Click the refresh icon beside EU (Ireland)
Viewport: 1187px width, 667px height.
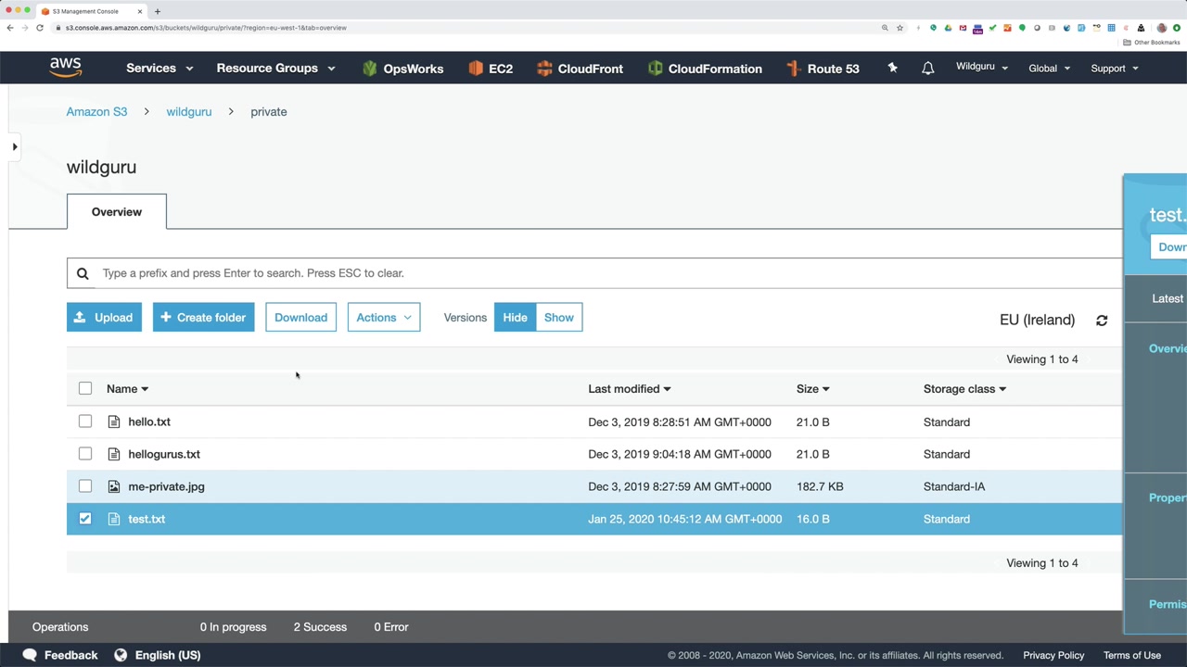point(1102,321)
